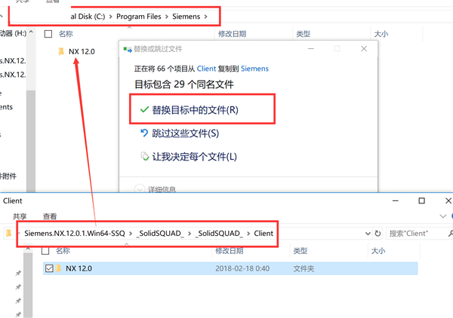
Task: Uncheck NX 12.0 checkbox in Client window
Action: [x=49, y=268]
